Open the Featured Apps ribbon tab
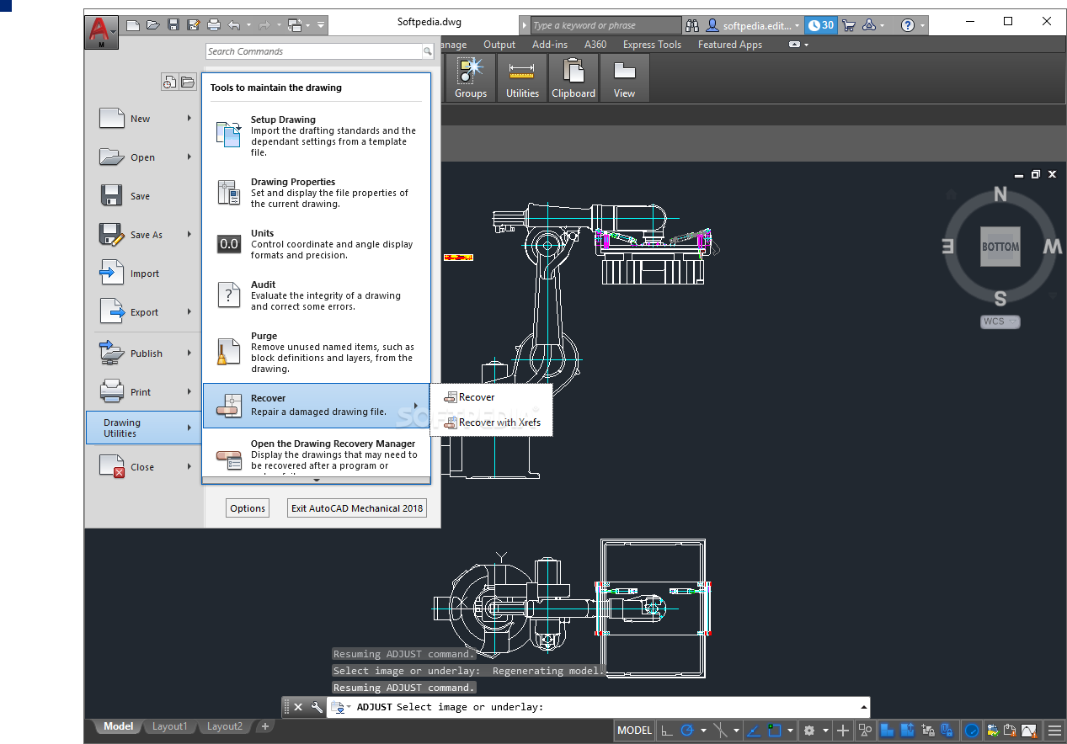Screen dimensions: 1067x744 tap(730, 45)
